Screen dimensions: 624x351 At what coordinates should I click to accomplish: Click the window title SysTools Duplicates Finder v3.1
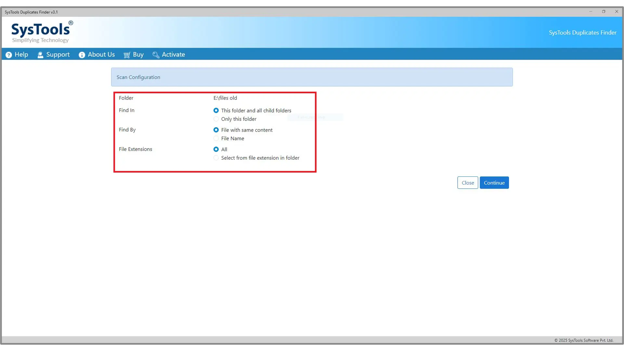point(31,12)
